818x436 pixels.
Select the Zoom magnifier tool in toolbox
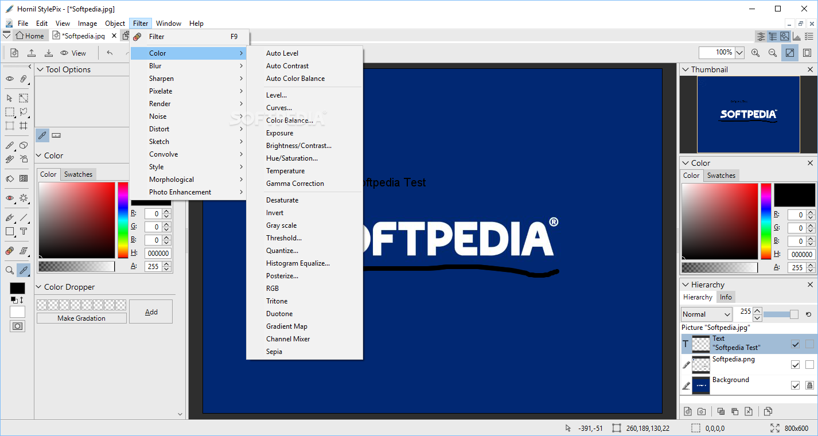[10, 270]
